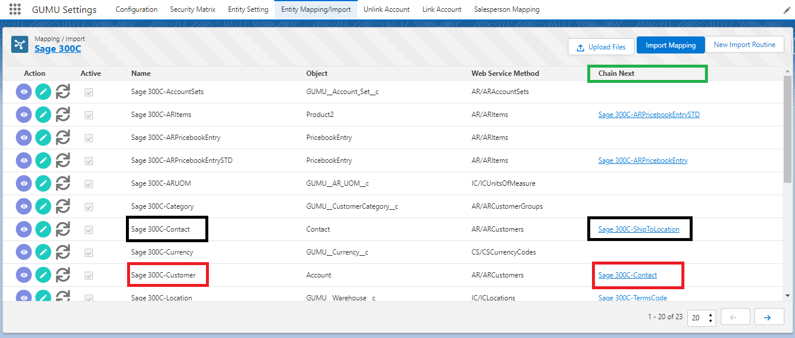The height and width of the screenshot is (338, 795).
Task: Edit Sage 300C-ARPricebookEntry row pencil icon
Action: click(x=43, y=138)
